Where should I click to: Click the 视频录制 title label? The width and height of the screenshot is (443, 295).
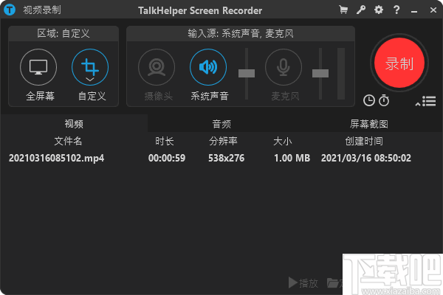click(x=42, y=10)
